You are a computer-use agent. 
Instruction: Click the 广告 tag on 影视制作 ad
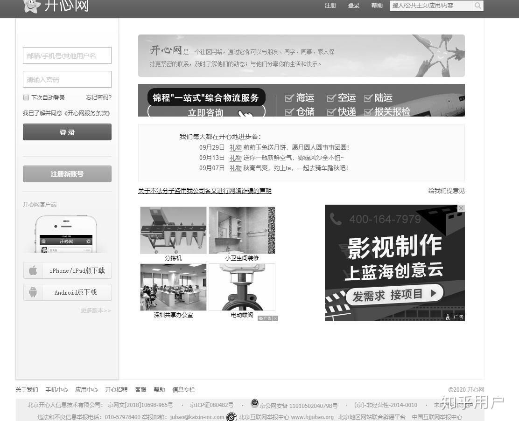point(455,317)
